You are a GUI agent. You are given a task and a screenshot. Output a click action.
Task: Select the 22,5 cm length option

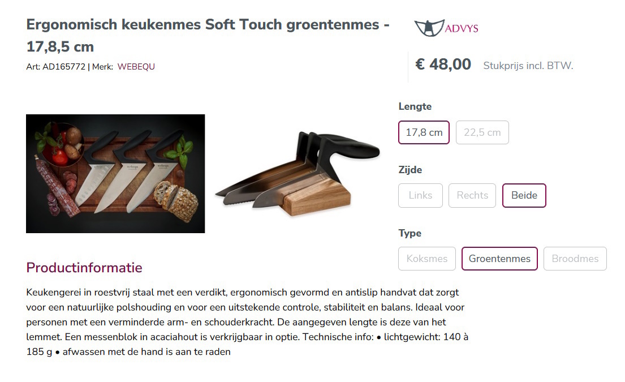(482, 132)
